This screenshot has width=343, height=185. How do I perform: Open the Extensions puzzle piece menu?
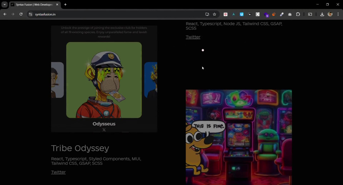click(x=298, y=14)
